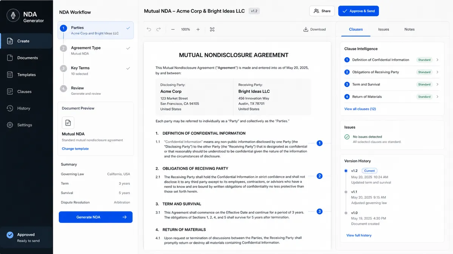
Task: Click the fit-to-page view icon
Action: pos(212,29)
